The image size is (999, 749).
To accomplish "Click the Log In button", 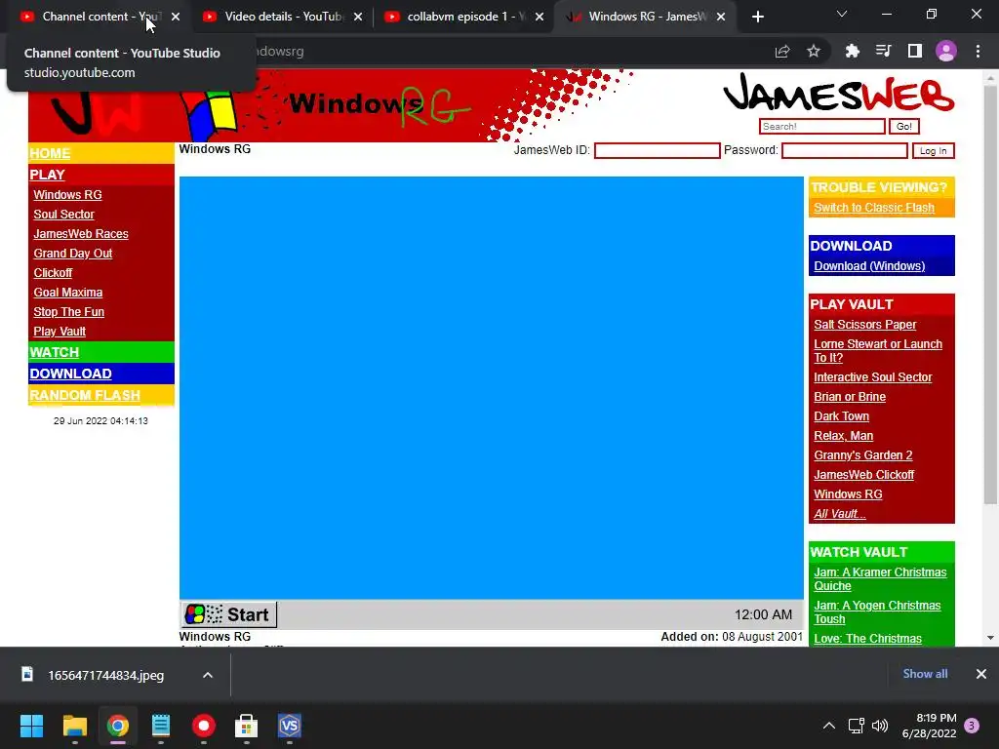I will pos(934,151).
